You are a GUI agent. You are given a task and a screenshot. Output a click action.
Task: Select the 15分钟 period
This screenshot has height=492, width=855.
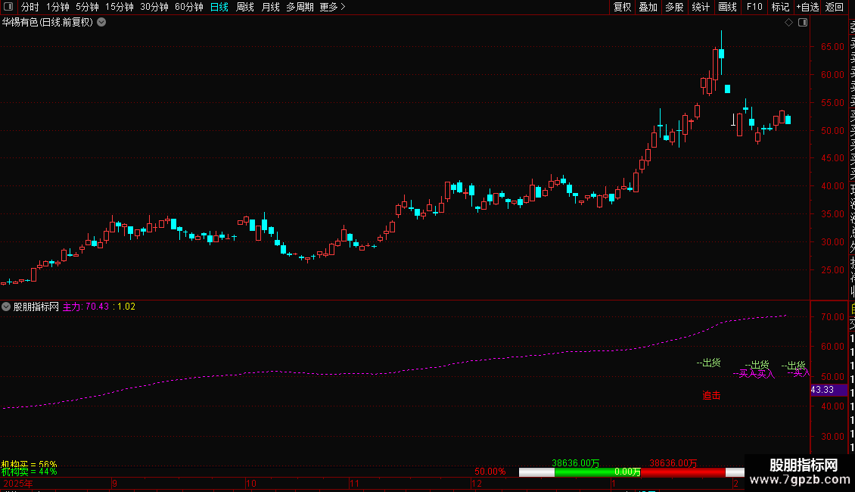120,7
